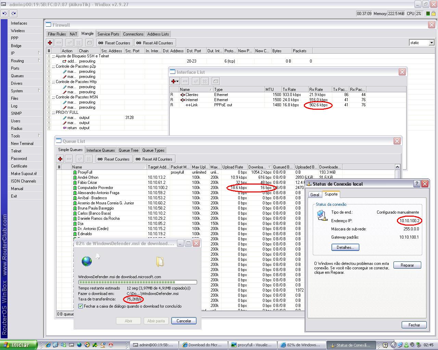Click the Reparar connection button
Screen dimensions: 438x350
point(407,265)
